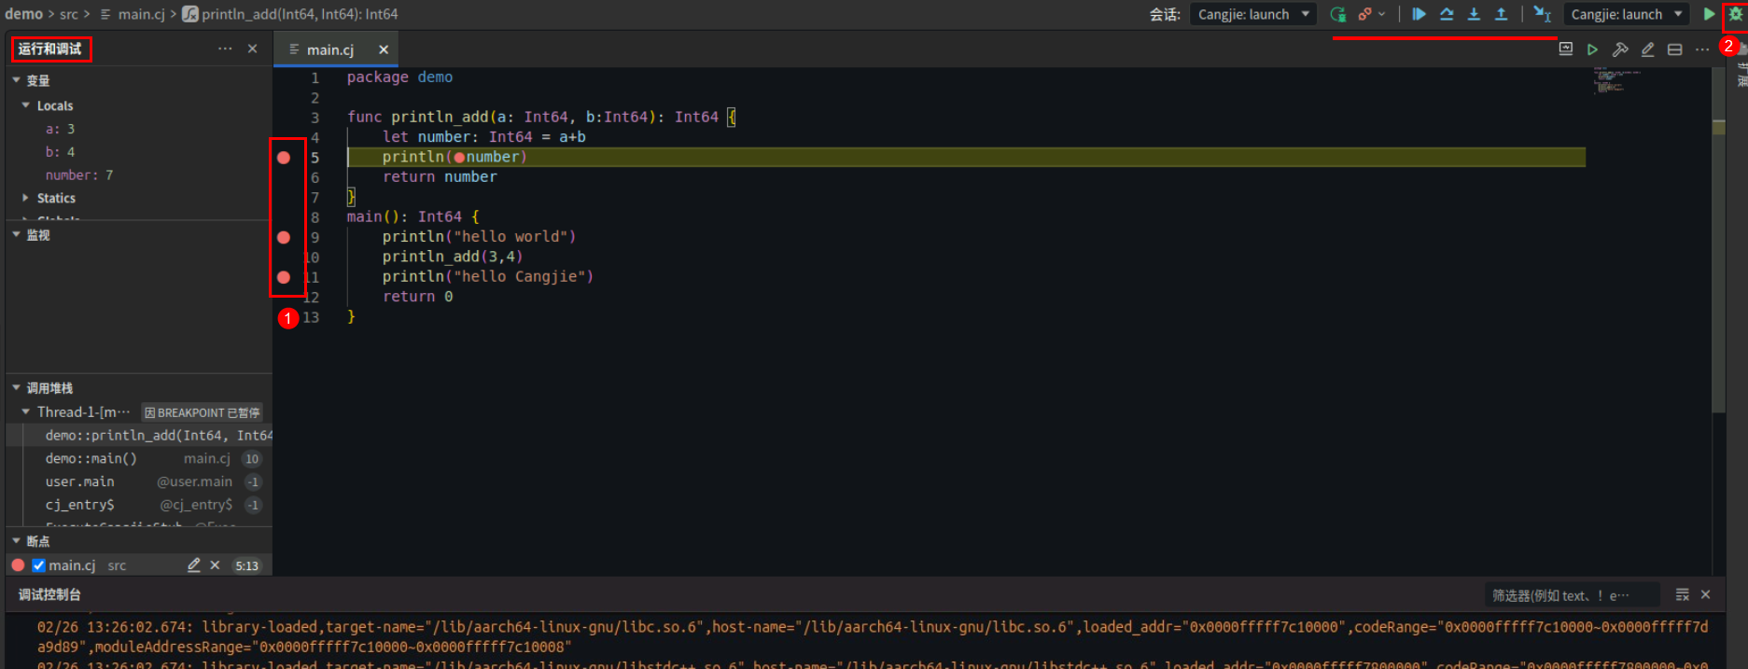
Task: Restart the debug session
Action: (1338, 14)
